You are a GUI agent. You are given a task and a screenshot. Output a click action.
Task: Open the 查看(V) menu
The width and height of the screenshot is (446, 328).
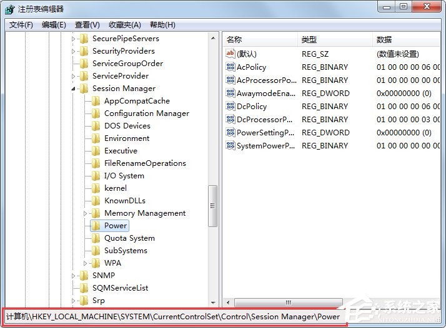tap(87, 25)
